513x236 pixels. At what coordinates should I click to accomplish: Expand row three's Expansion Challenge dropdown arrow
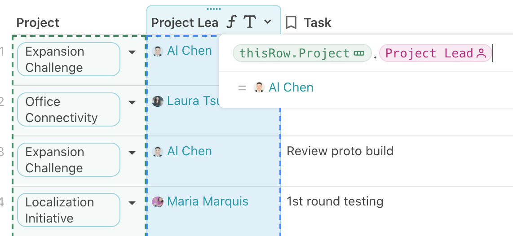pyautogui.click(x=132, y=153)
